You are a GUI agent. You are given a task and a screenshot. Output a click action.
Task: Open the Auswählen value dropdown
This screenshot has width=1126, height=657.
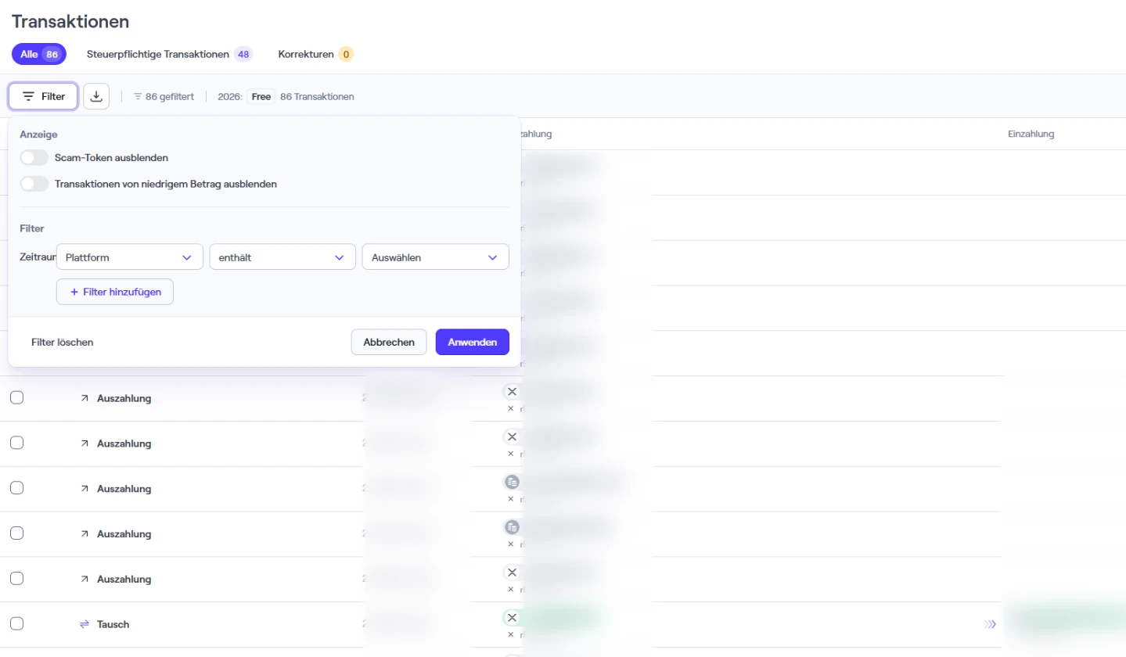436,257
